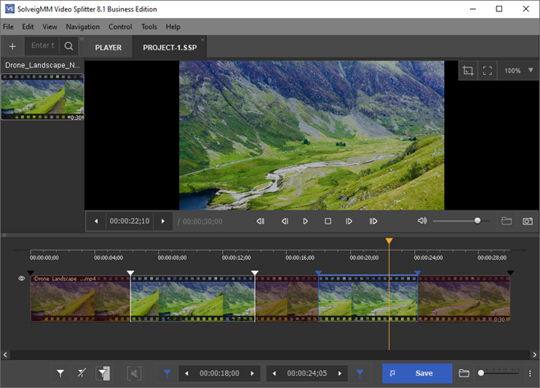Select the first timeline segment labeled Drone Landscape
This screenshot has height=388, width=540.
click(81, 298)
